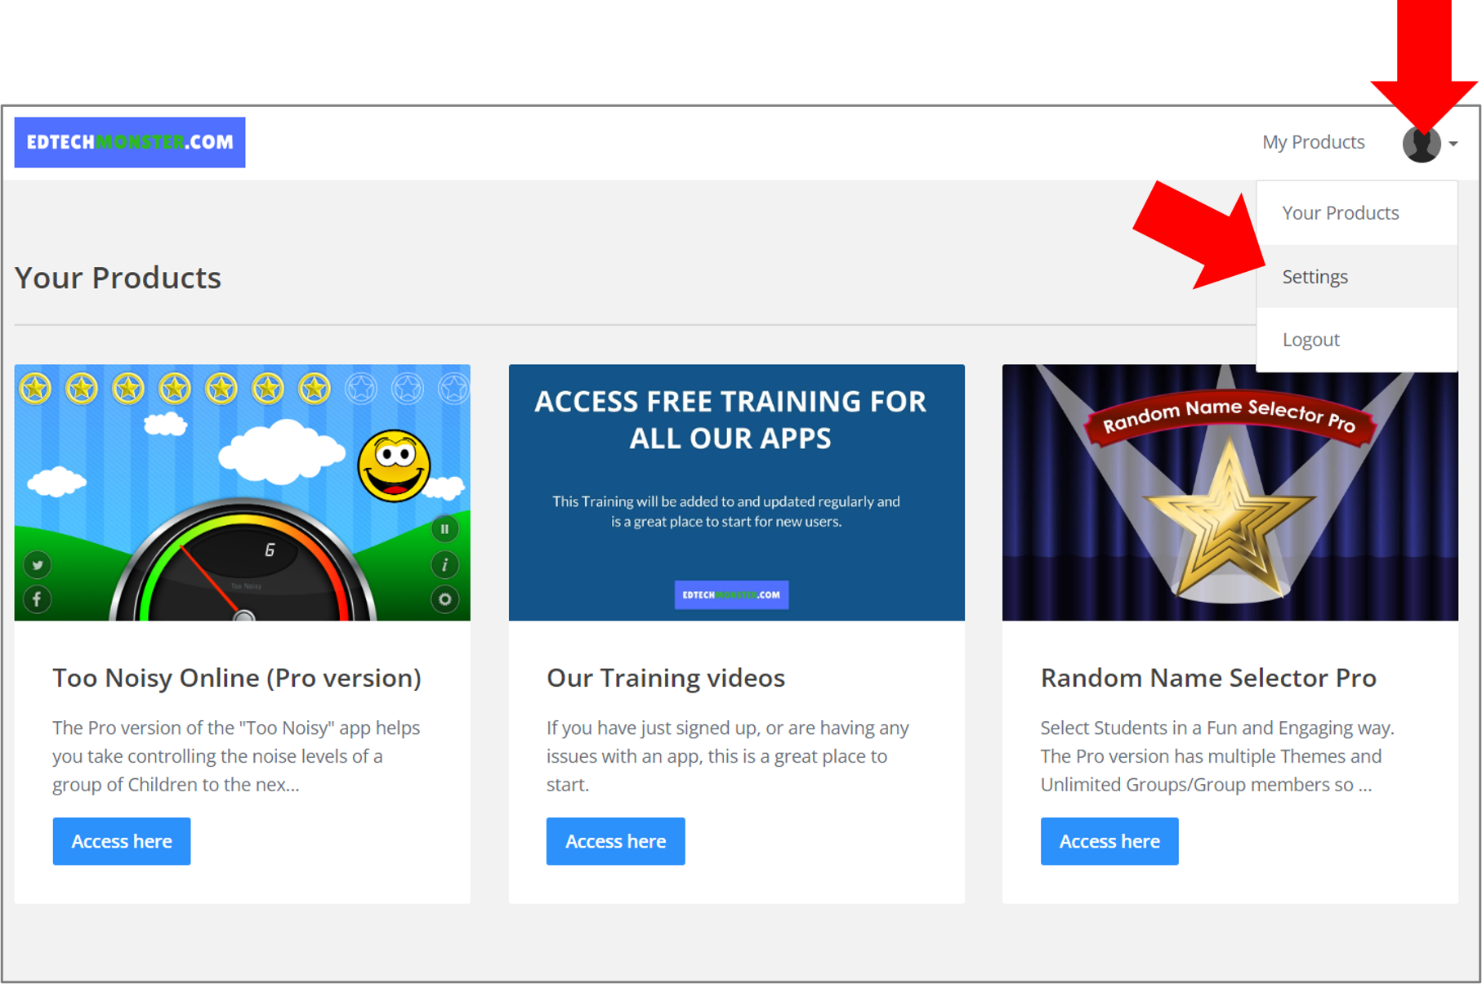Open the free training banner thumbnail

736,492
